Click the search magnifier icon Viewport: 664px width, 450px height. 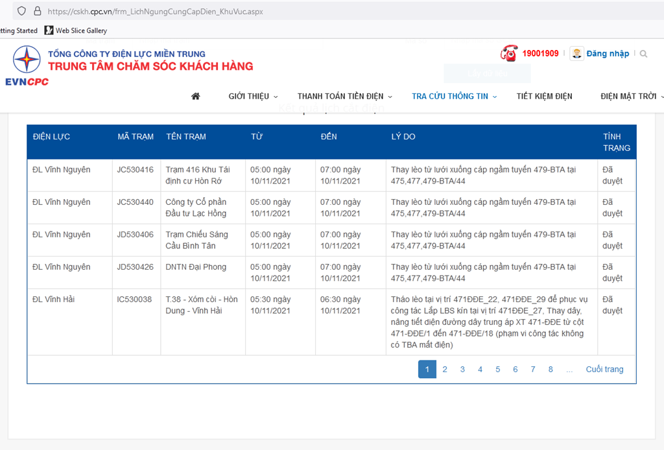click(x=643, y=54)
